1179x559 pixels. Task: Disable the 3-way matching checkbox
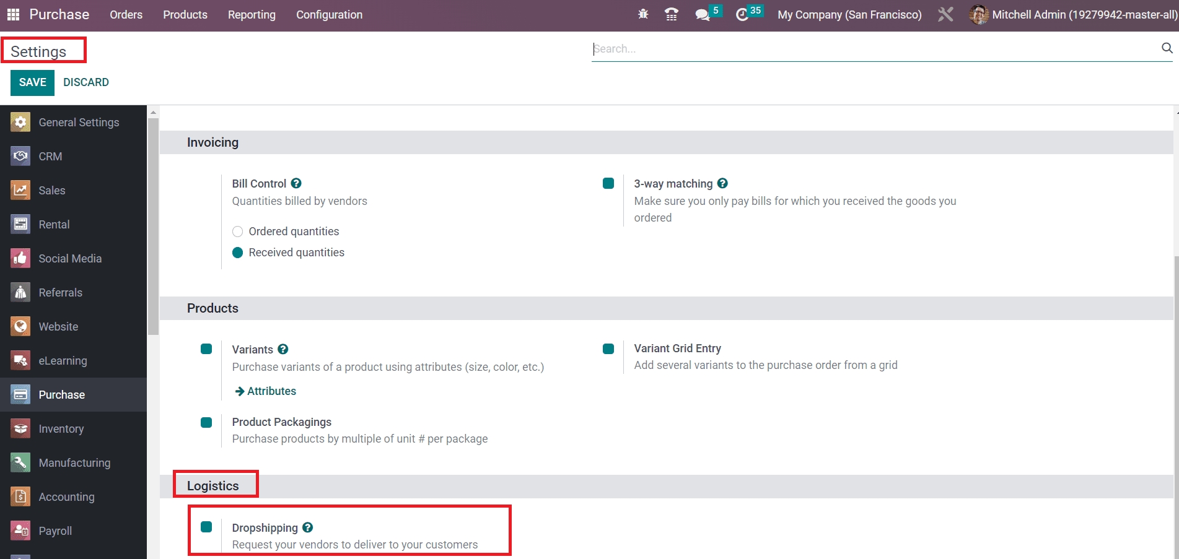(x=608, y=183)
